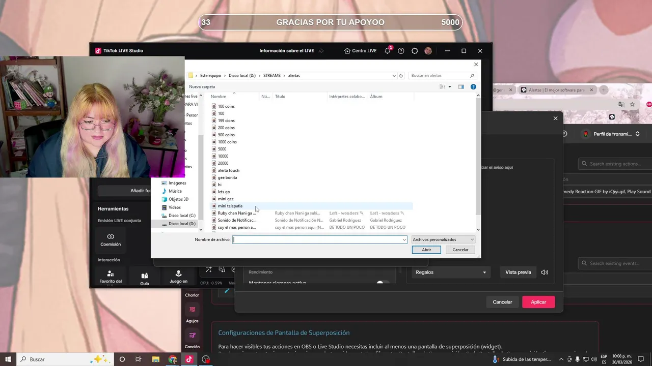Open the TikTok icon in the Windows taskbar
This screenshot has width=652, height=366.
coord(189,359)
